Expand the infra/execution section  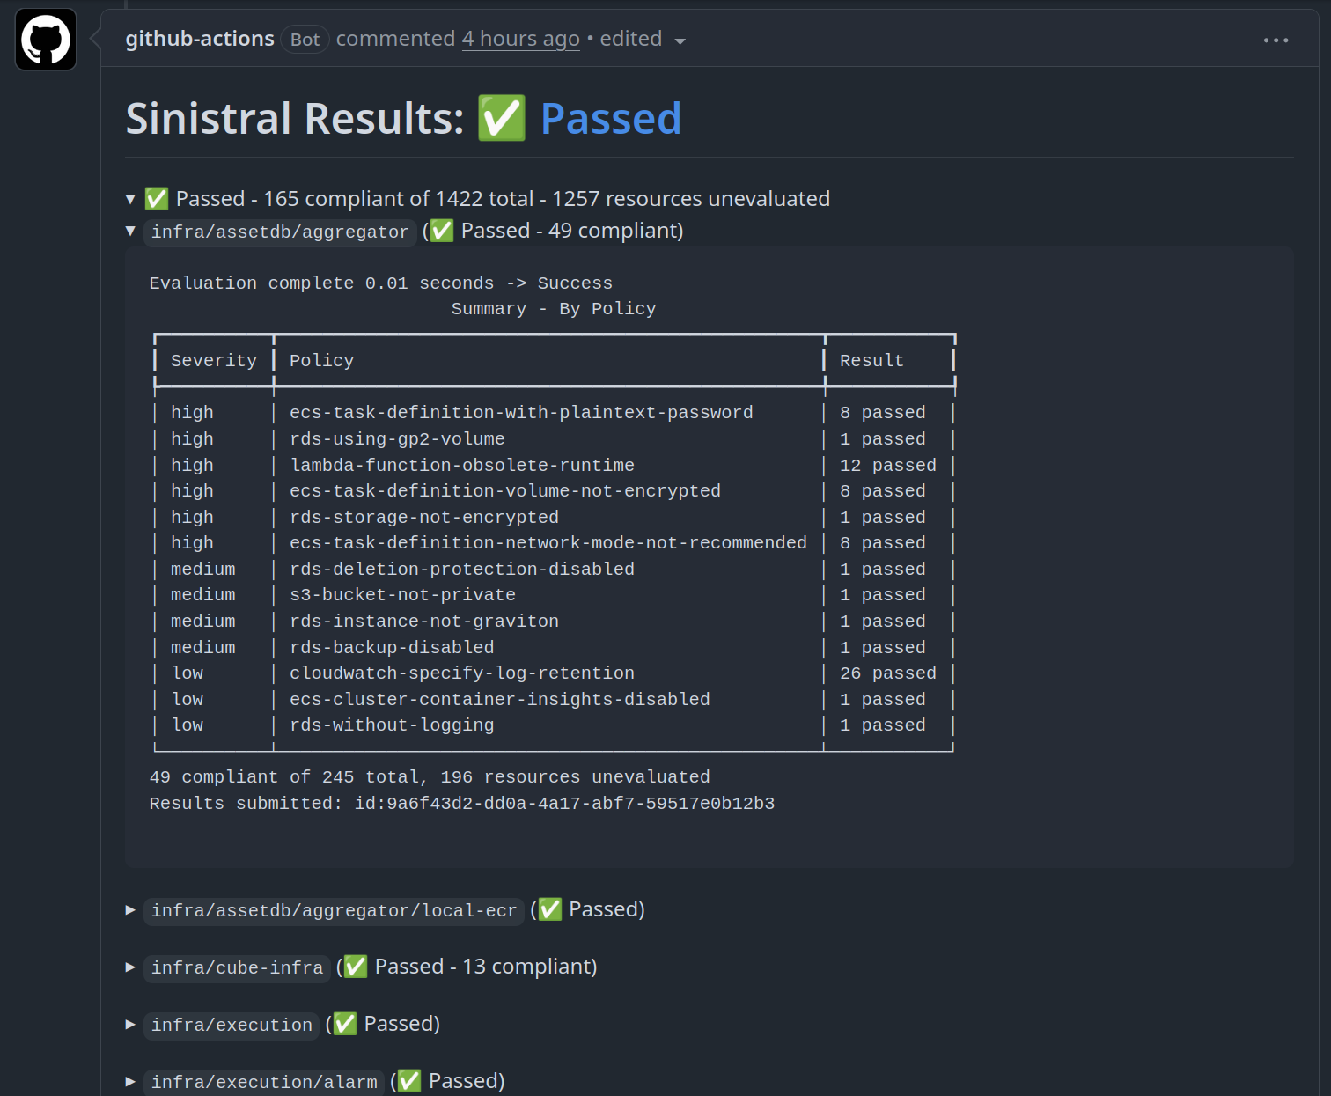(x=129, y=1023)
